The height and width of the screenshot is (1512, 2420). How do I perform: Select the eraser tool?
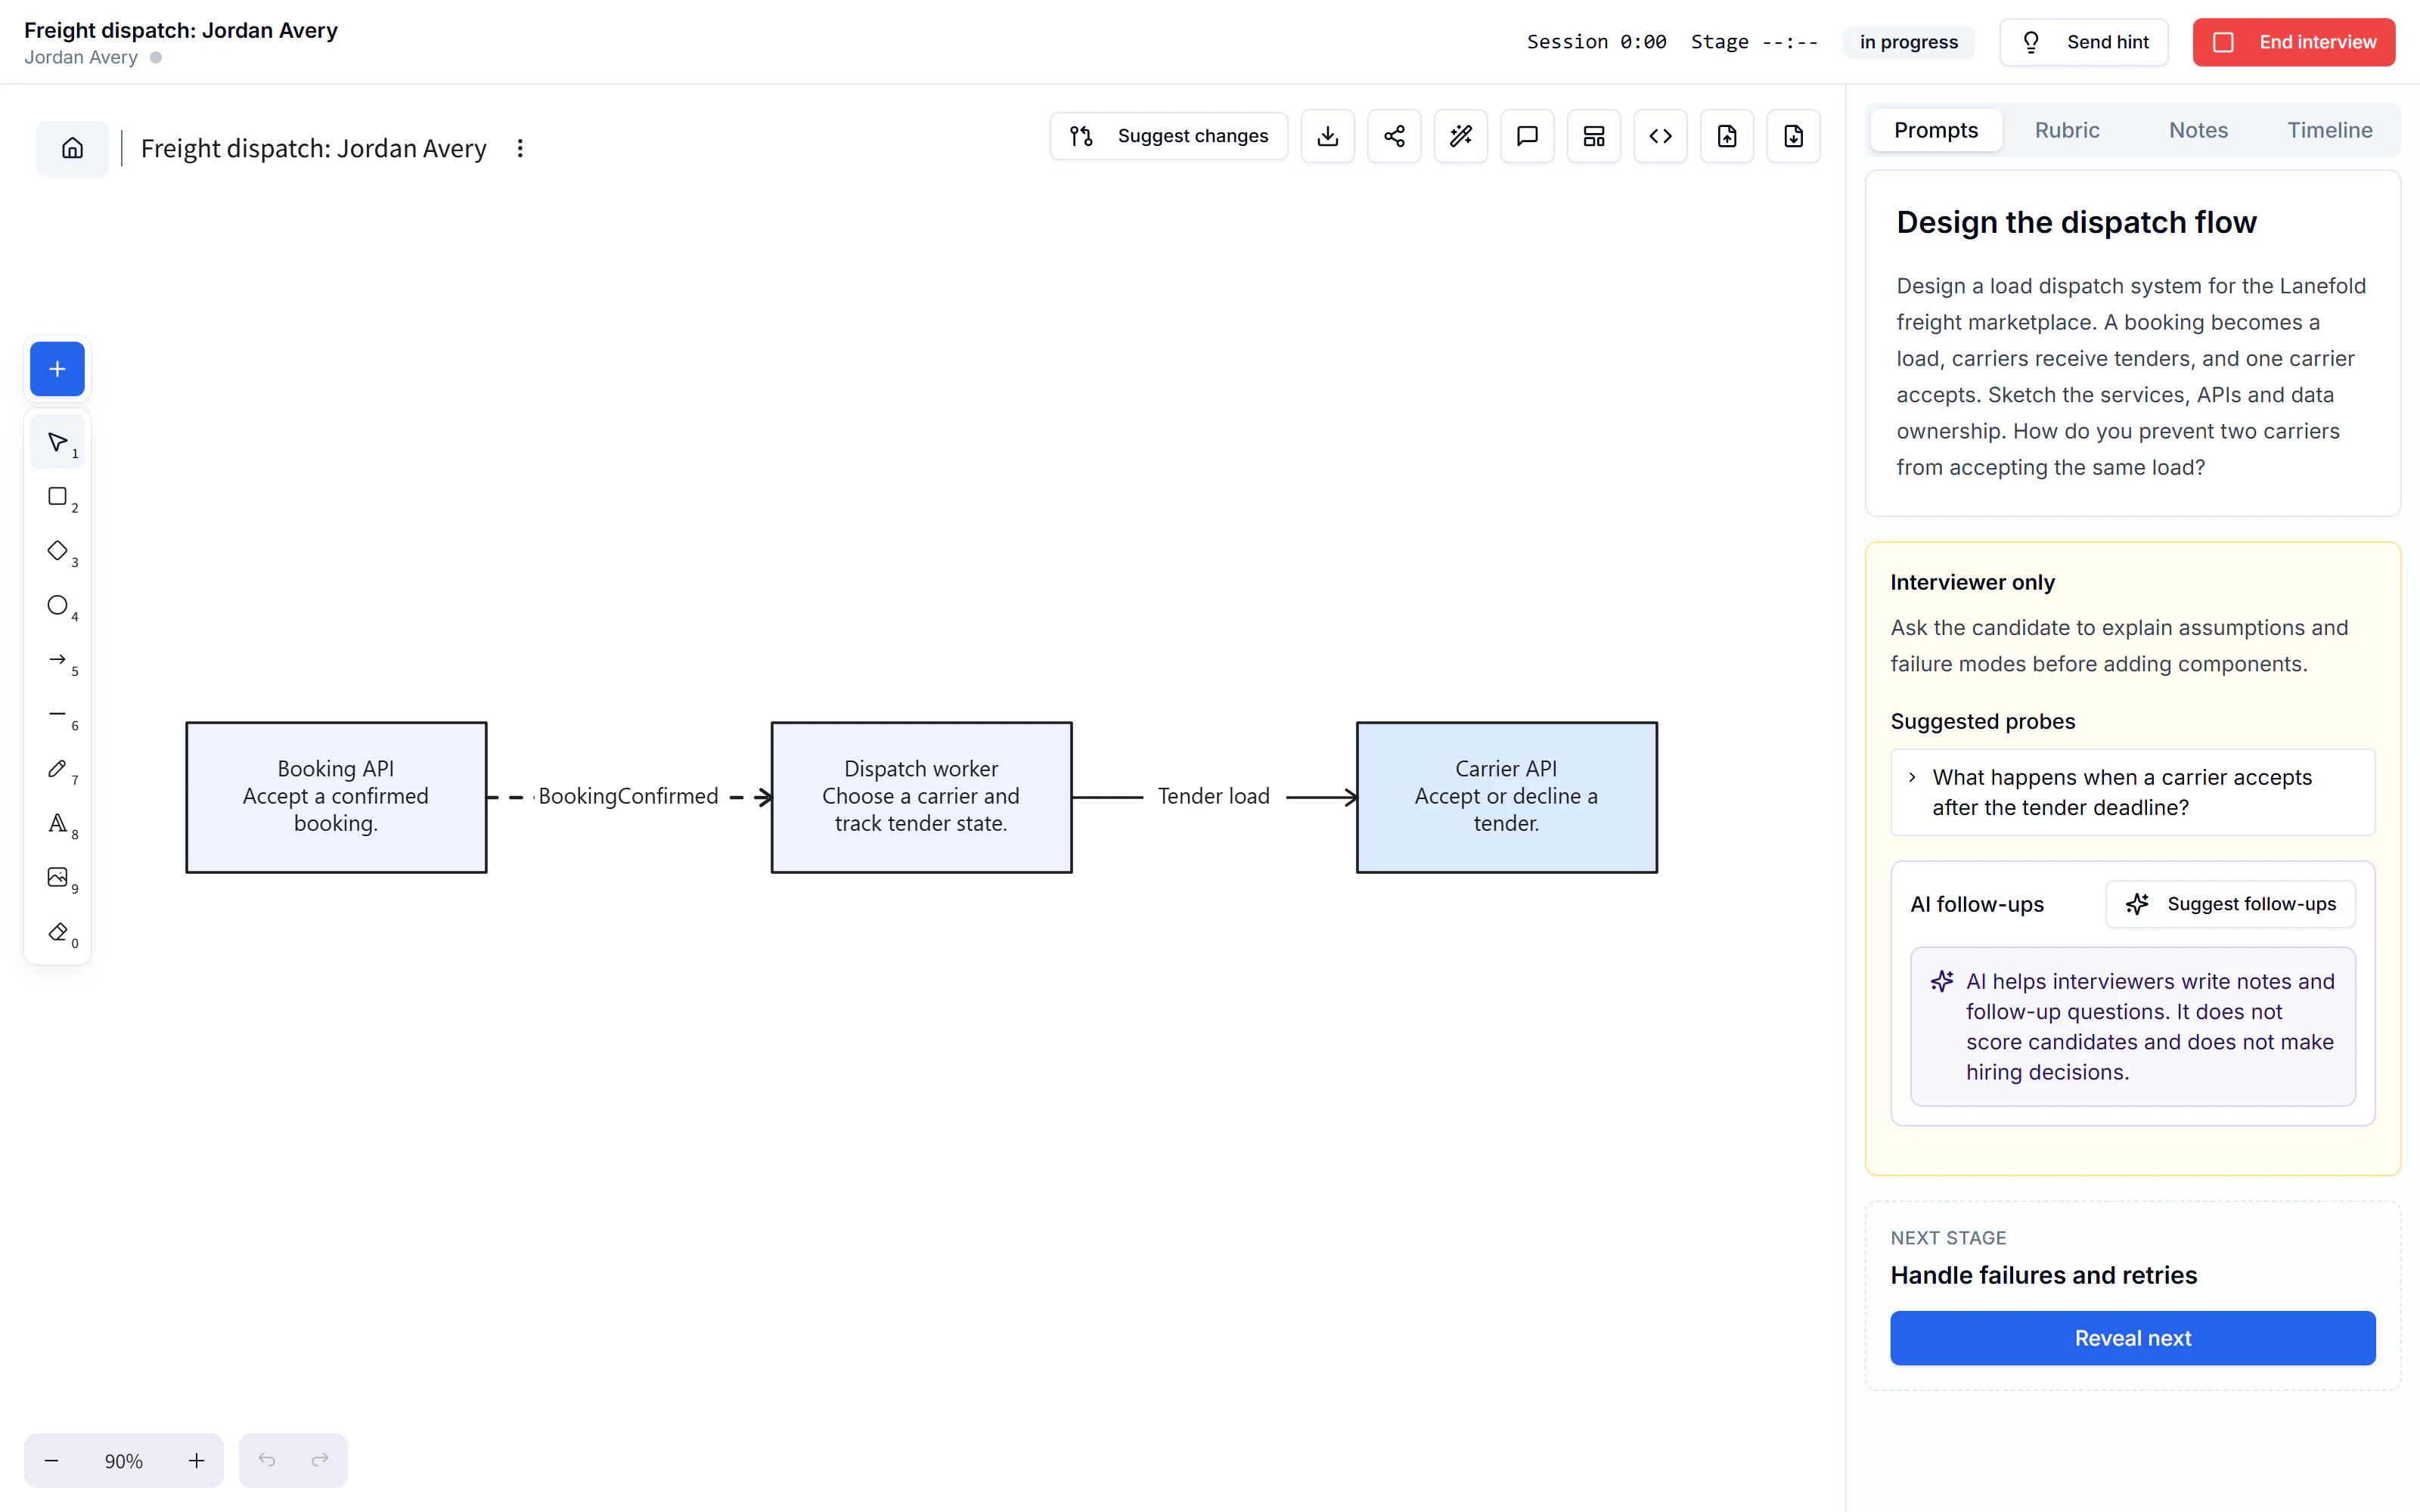(x=57, y=932)
